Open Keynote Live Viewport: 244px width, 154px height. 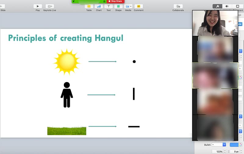click(x=50, y=6)
